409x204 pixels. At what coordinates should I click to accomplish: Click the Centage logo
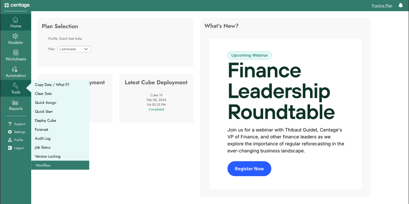[17, 5]
